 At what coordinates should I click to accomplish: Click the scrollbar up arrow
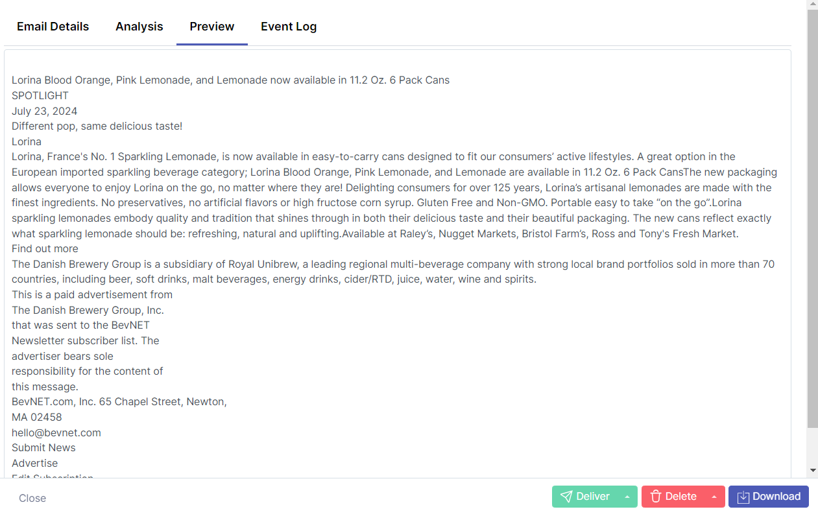pyautogui.click(x=812, y=5)
